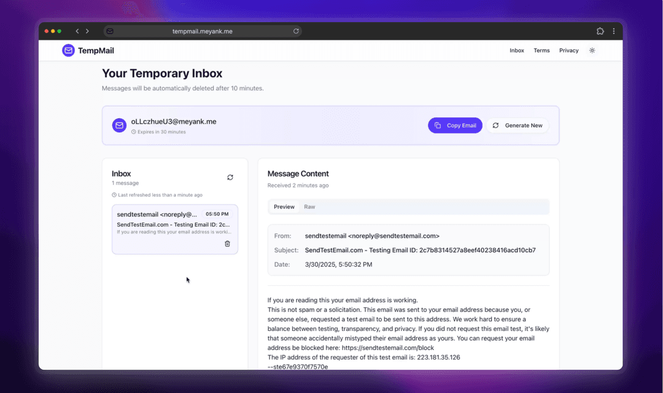Refresh the Inbox using the circular arrows icon
This screenshot has height=393, width=663.
230,177
